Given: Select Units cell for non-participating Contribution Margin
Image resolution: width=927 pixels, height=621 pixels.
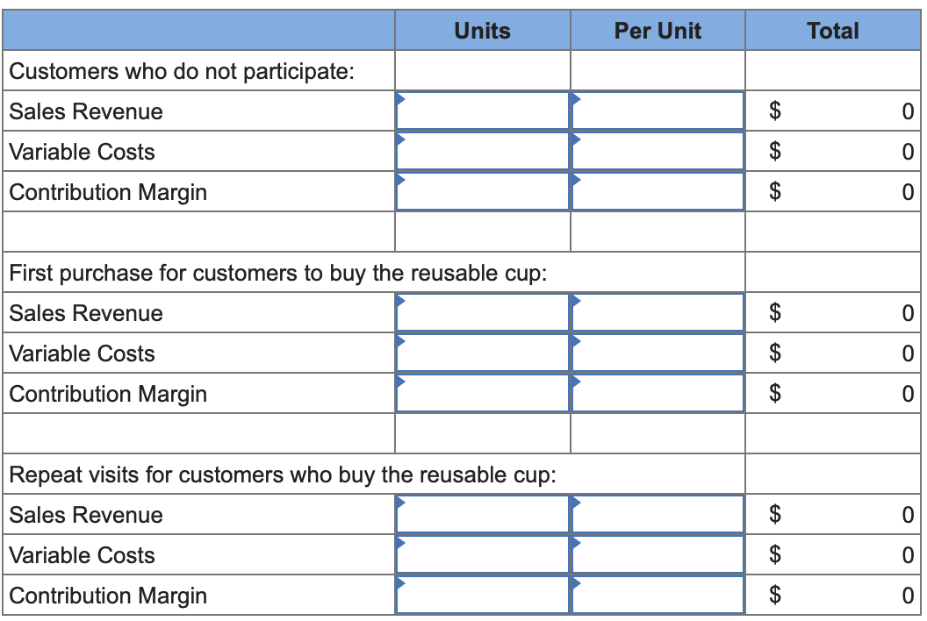Looking at the screenshot, I should 483,191.
